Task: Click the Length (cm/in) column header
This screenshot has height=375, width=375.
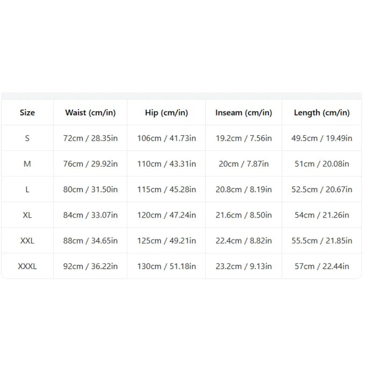Action: [x=322, y=112]
